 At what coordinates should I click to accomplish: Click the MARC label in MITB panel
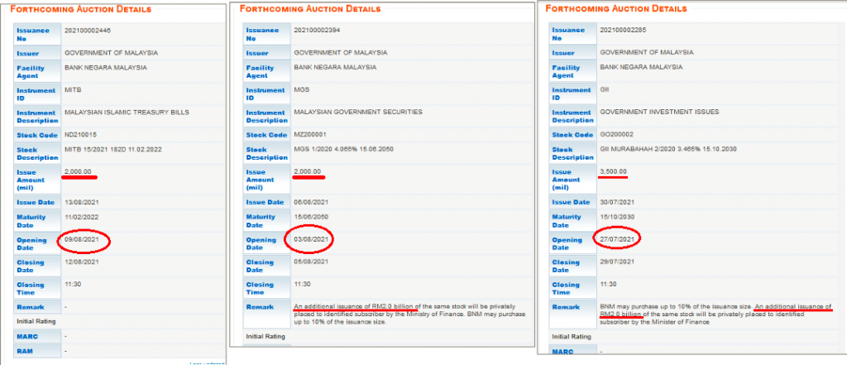click(x=27, y=336)
